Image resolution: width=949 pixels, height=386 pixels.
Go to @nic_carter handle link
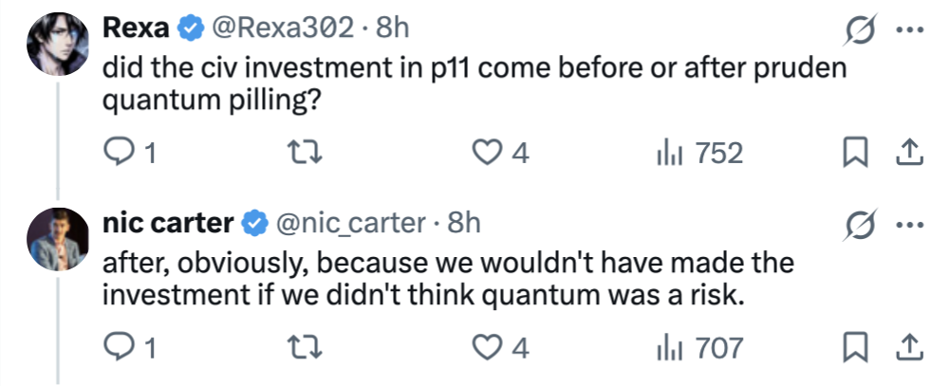click(350, 224)
